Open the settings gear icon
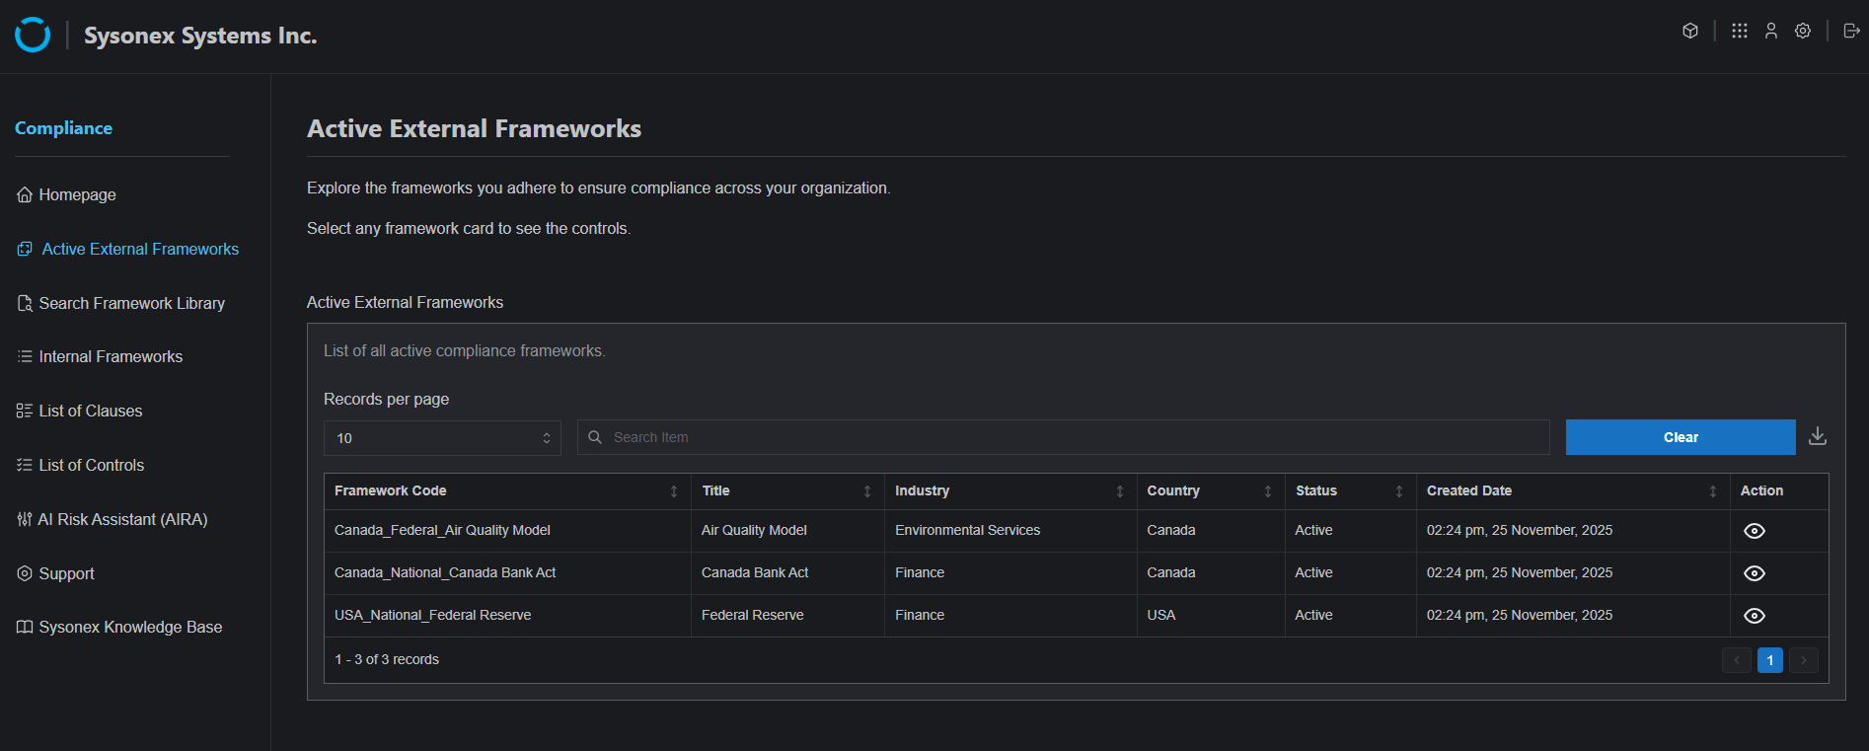The image size is (1869, 751). coord(1803,31)
